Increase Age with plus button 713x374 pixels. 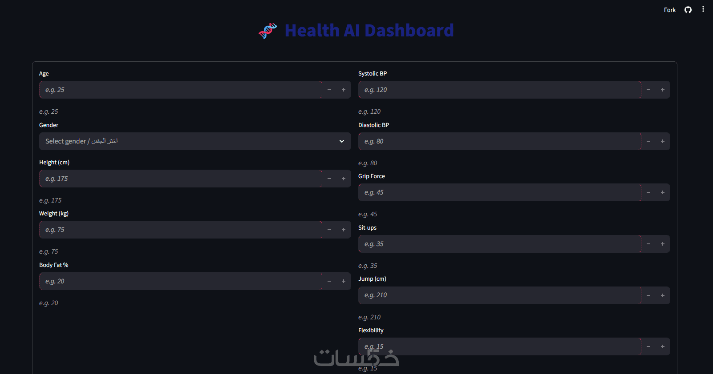pos(344,90)
